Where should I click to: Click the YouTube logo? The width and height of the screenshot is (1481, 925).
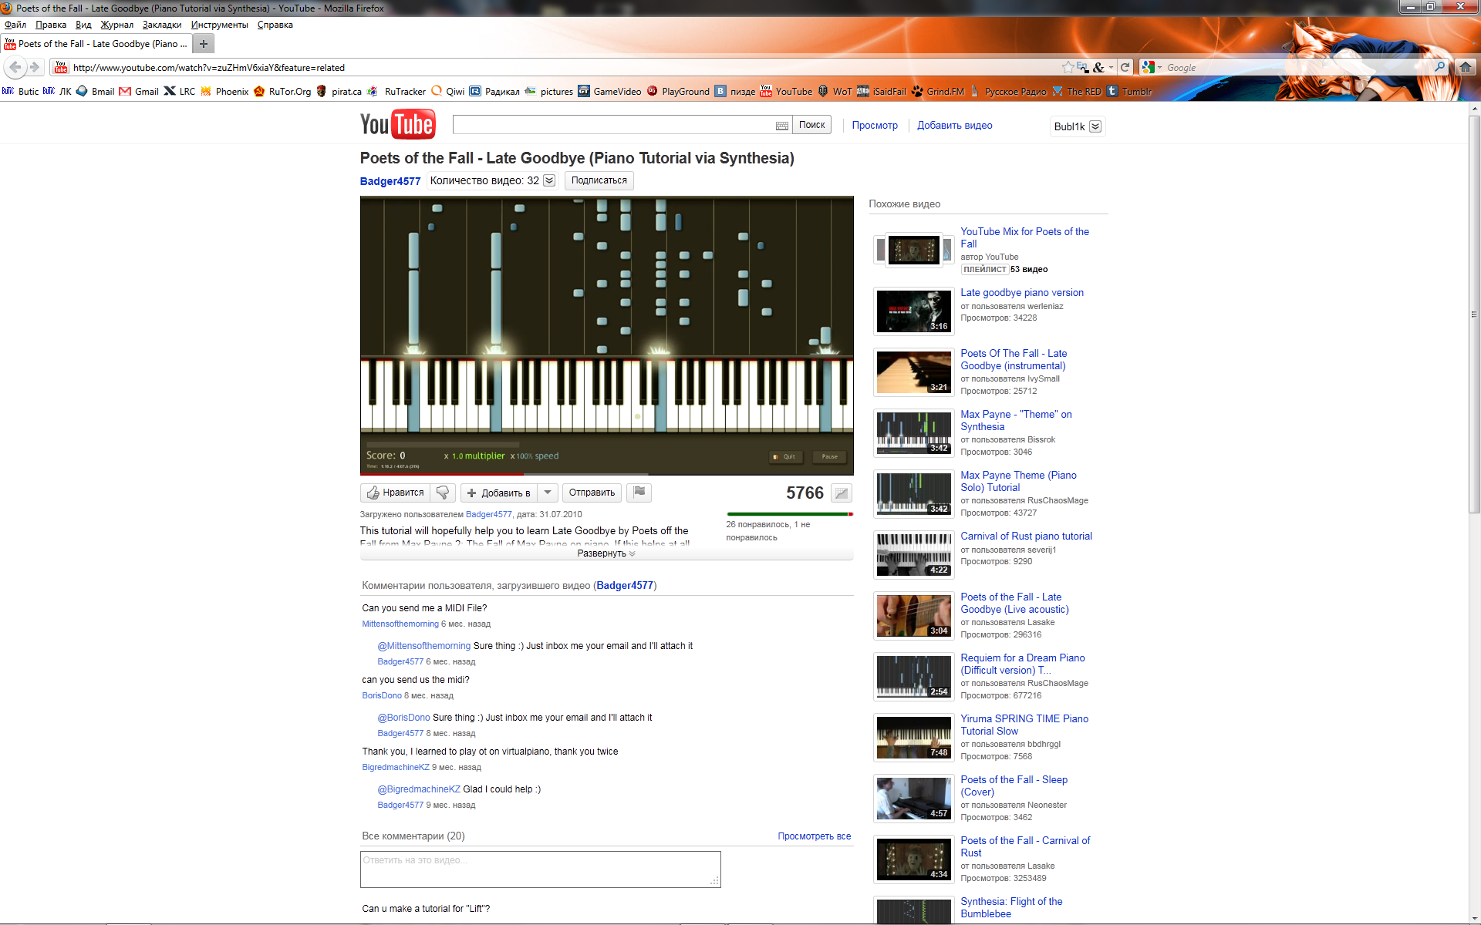(397, 125)
